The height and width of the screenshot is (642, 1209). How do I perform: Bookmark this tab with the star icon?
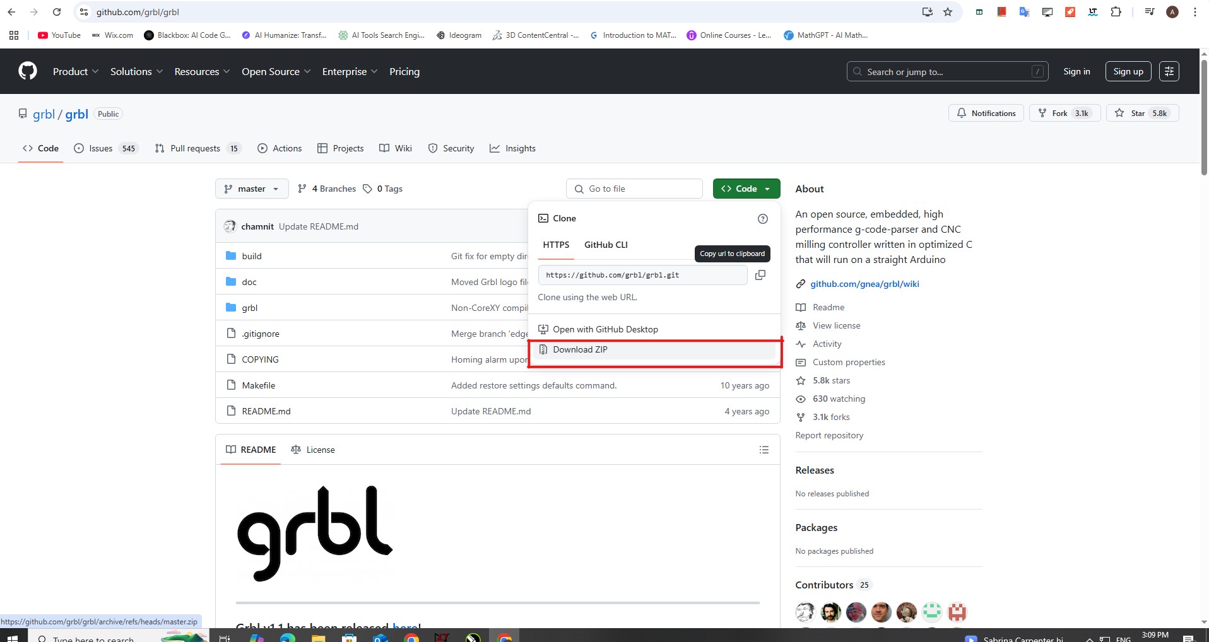(x=948, y=12)
